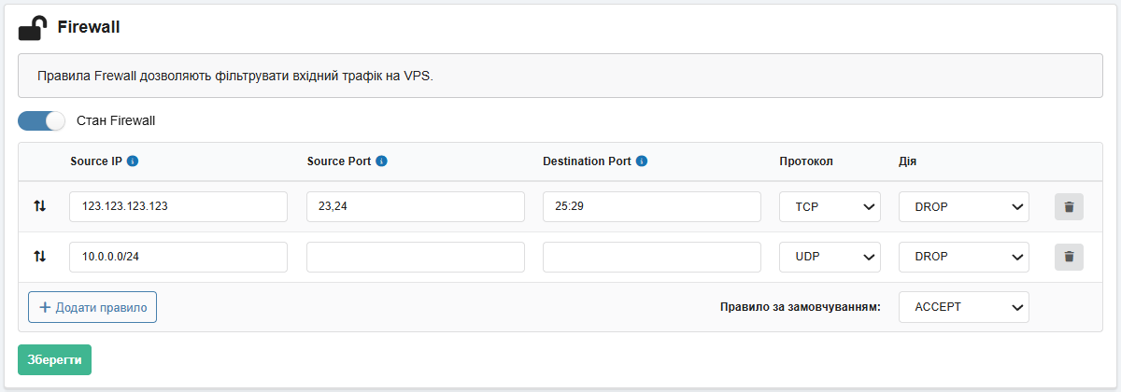1121x392 pixels.
Task: Show info tooltip for Source IP
Action: [133, 161]
